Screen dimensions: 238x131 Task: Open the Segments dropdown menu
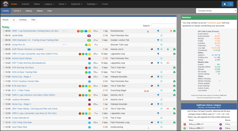coord(76,4)
